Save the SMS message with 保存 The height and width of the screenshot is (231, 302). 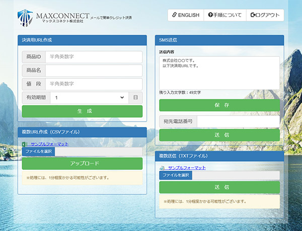pos(219,105)
